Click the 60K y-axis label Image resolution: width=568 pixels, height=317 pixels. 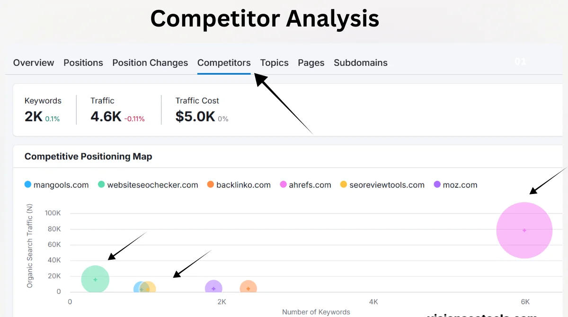click(x=54, y=244)
